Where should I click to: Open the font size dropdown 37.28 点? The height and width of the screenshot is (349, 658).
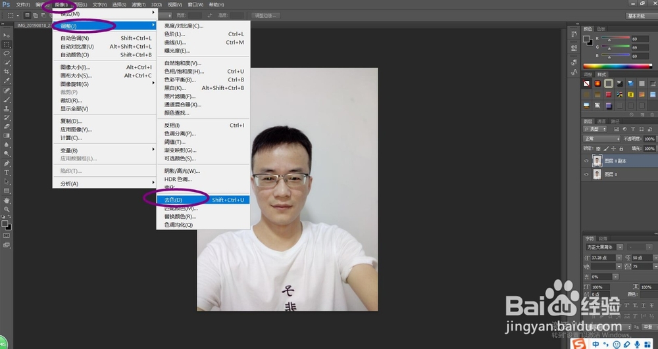607,258
